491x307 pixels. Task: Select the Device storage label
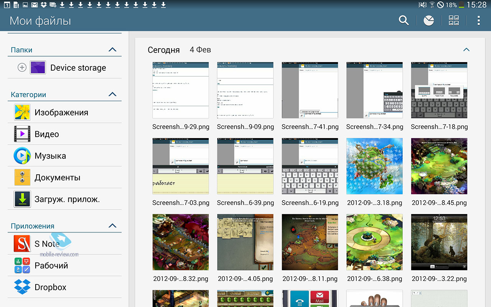point(78,68)
